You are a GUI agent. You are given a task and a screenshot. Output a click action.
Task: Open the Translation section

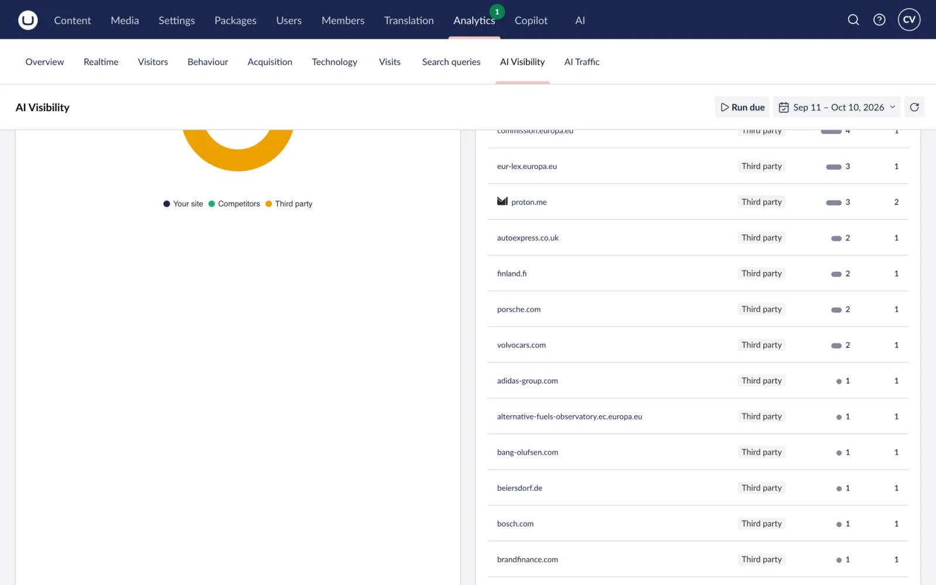pos(409,20)
